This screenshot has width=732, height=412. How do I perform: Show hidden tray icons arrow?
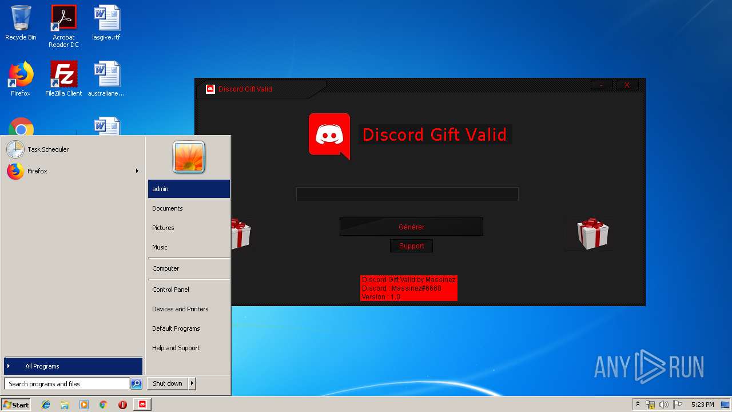pos(638,405)
